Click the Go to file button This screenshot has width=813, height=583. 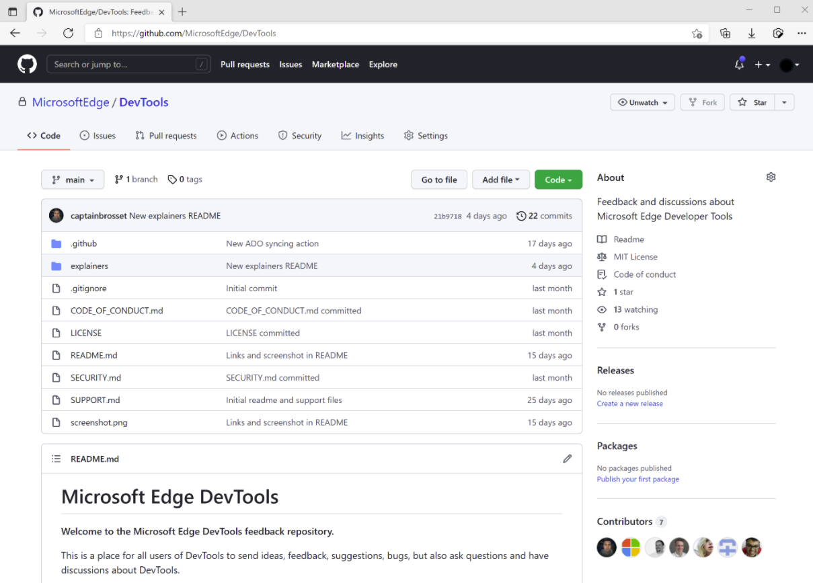pos(438,180)
